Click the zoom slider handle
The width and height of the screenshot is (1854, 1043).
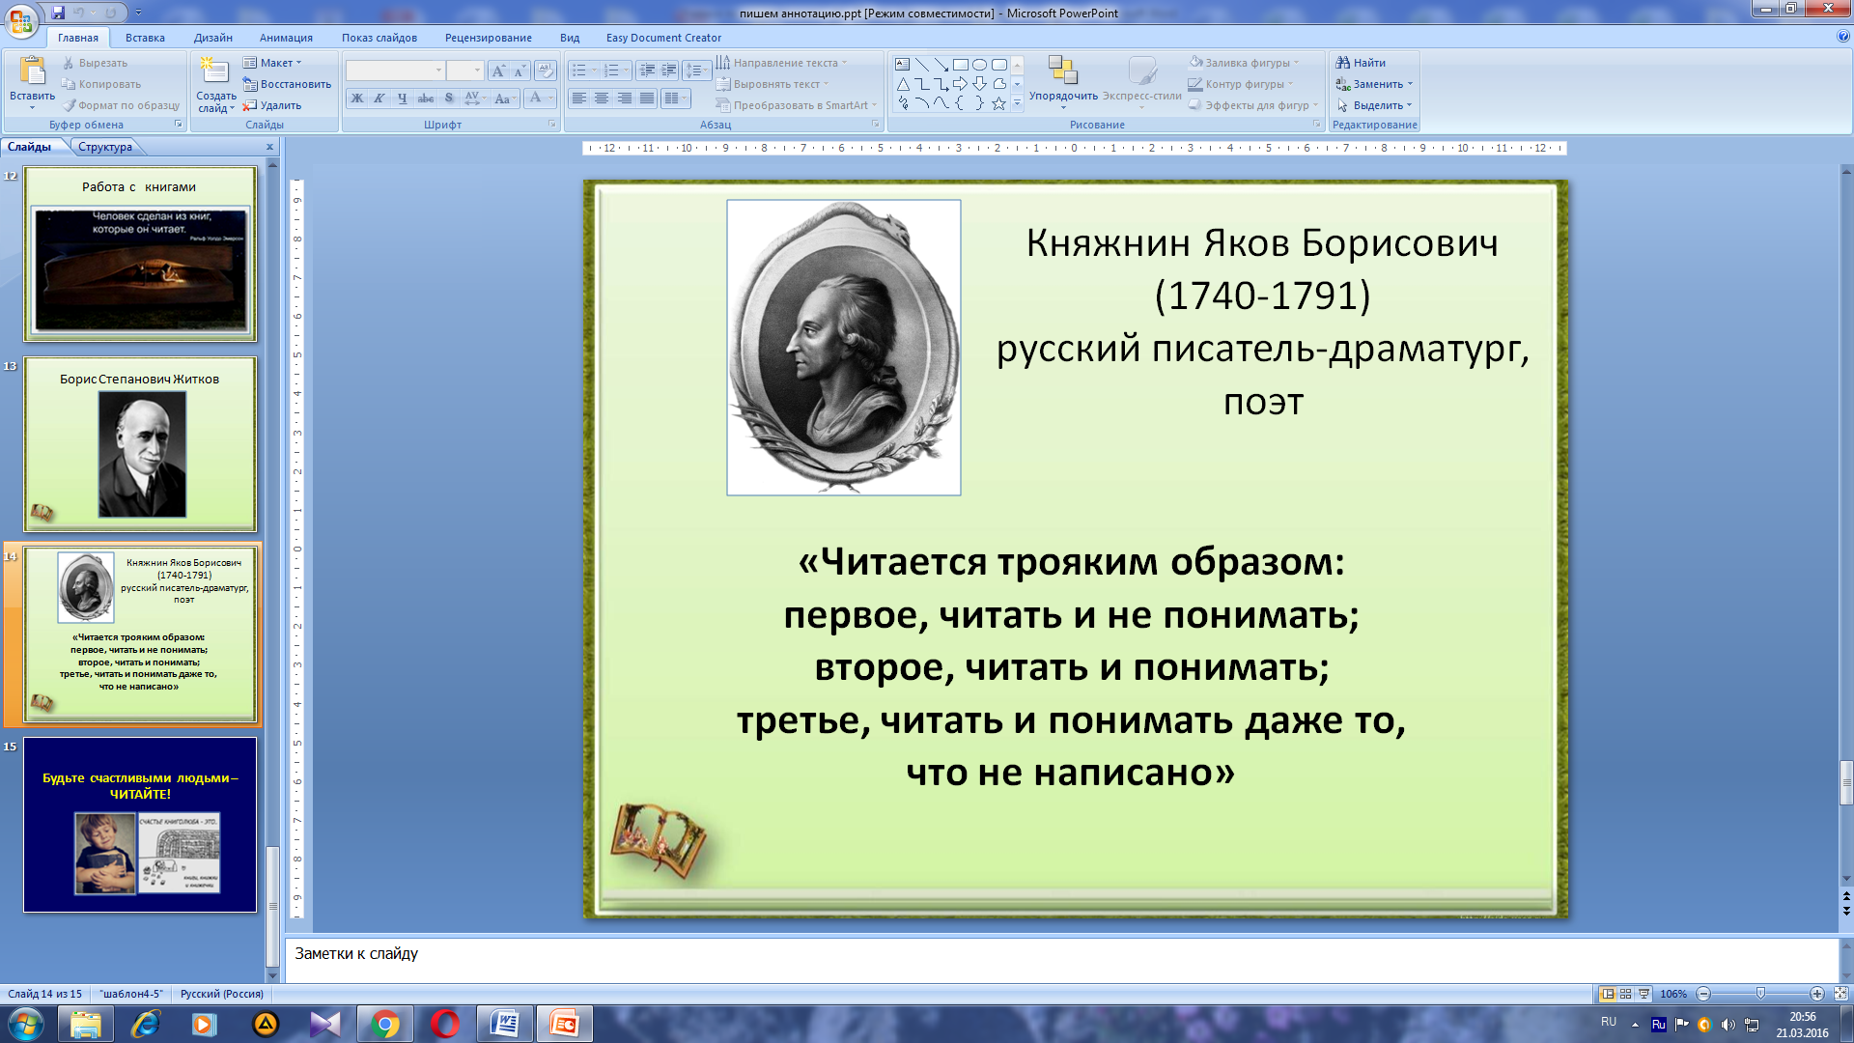coord(1760,994)
